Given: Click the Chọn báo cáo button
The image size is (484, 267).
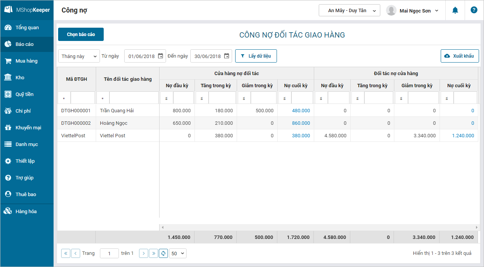Looking at the screenshot, I should click(81, 34).
